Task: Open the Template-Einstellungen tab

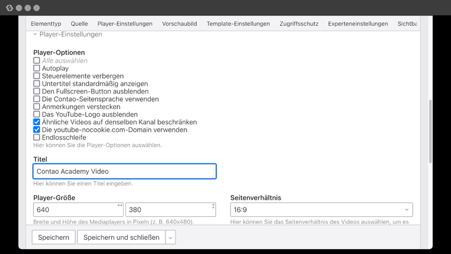Action: coord(238,24)
